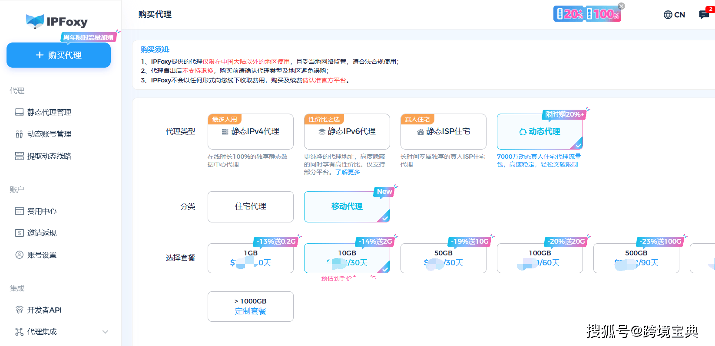The height and width of the screenshot is (346, 715).
Task: Pick the 50GB package
Action: (444, 258)
